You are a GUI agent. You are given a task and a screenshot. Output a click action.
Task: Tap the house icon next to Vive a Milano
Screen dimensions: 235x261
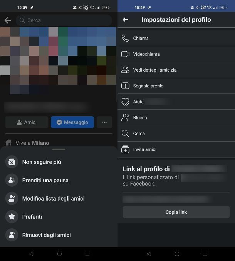(8, 143)
